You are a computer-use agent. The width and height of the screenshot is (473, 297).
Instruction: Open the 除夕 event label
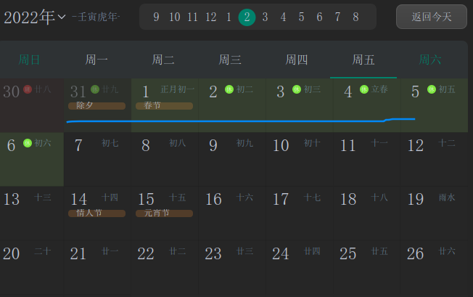click(96, 106)
